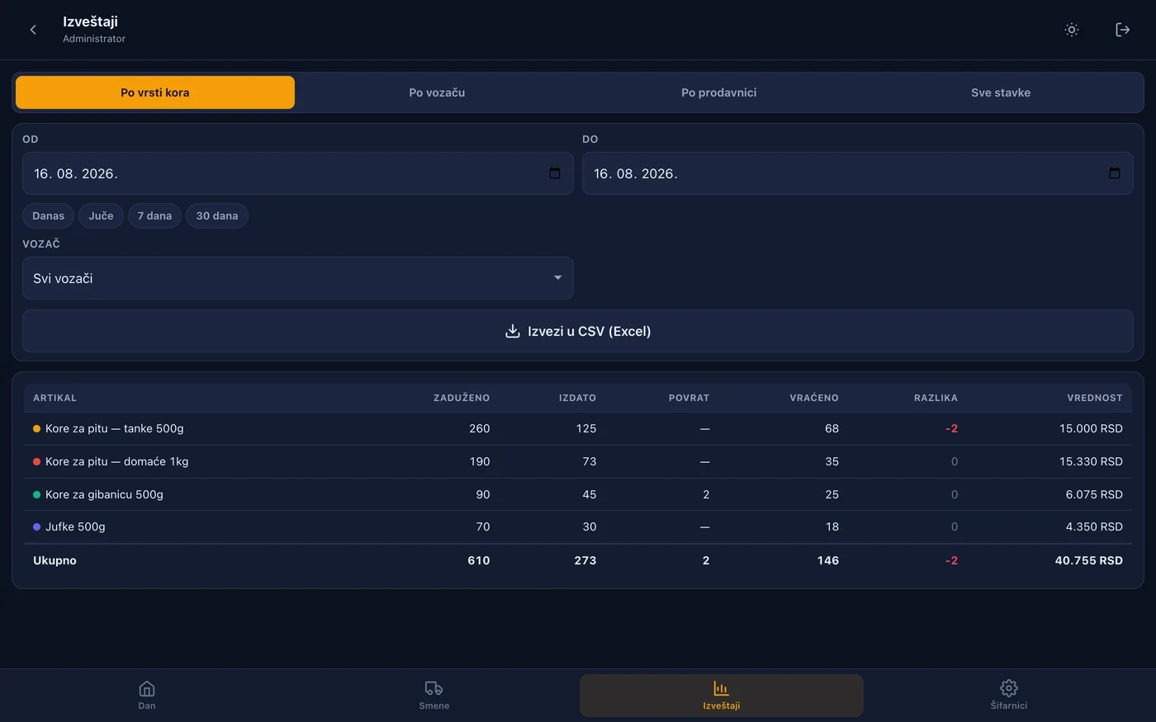Image resolution: width=1156 pixels, height=722 pixels.
Task: Open the Izveštaji chart tab
Action: (x=722, y=695)
